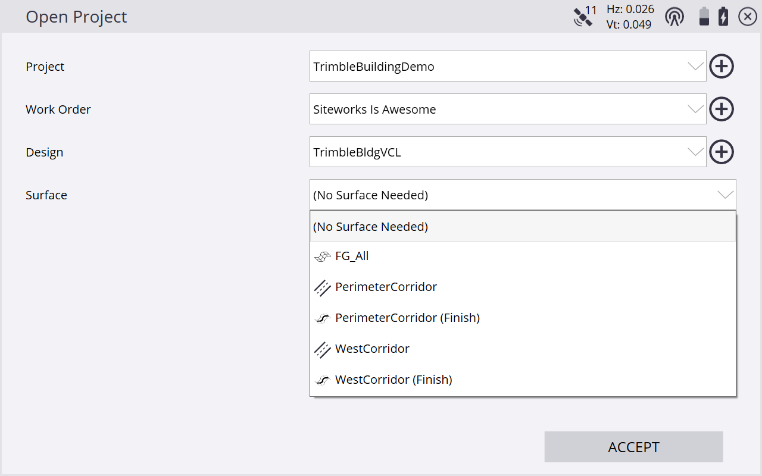762x476 pixels.
Task: Click the Open Project title
Action: tap(76, 17)
